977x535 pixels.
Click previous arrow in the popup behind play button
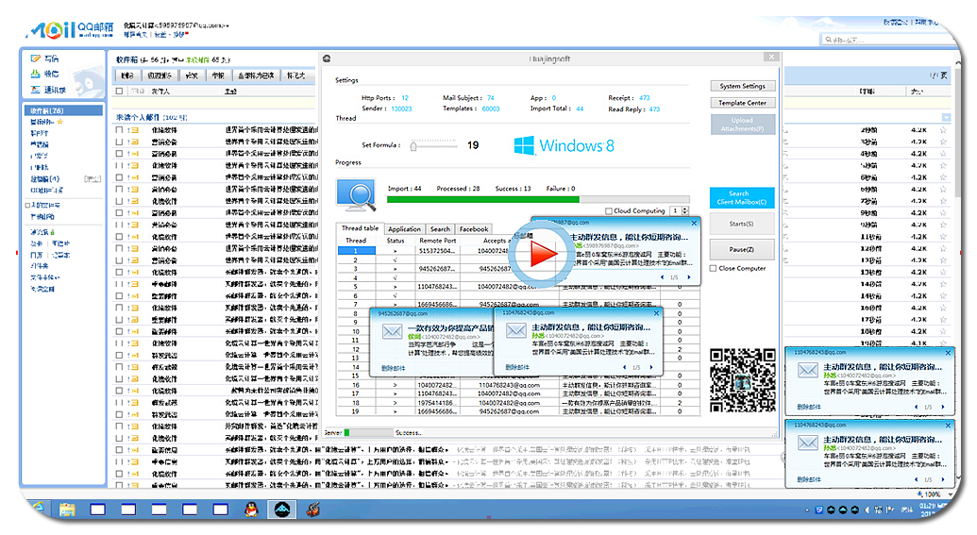(x=662, y=277)
